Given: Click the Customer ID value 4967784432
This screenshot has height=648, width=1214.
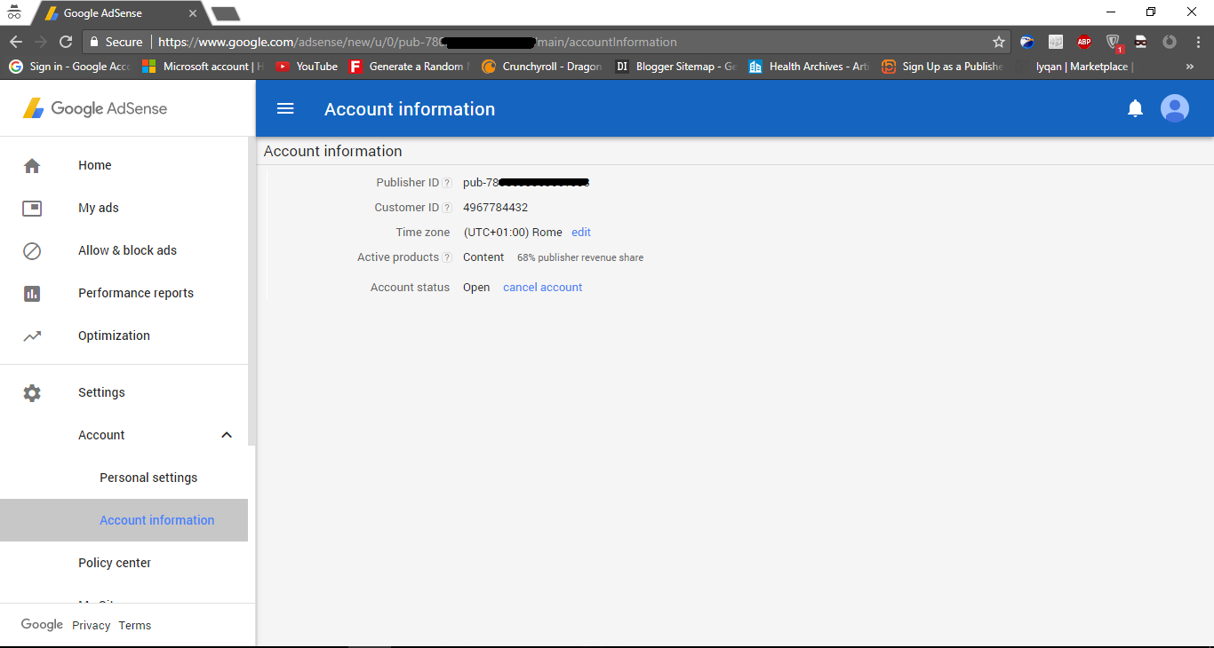Looking at the screenshot, I should click(495, 208).
